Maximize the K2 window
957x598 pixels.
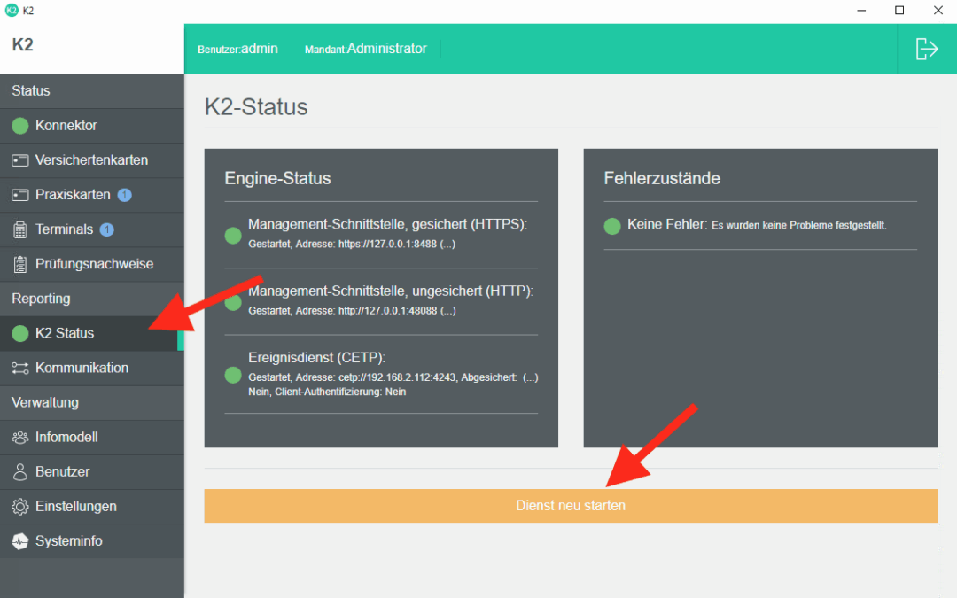coord(899,11)
